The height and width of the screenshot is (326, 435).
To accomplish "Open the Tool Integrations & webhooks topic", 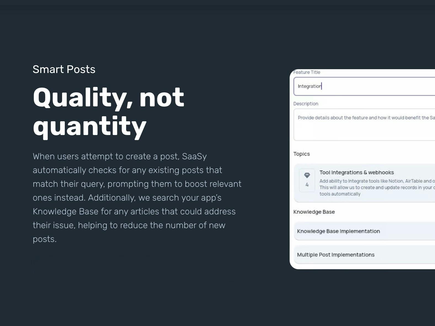I will 357,173.
